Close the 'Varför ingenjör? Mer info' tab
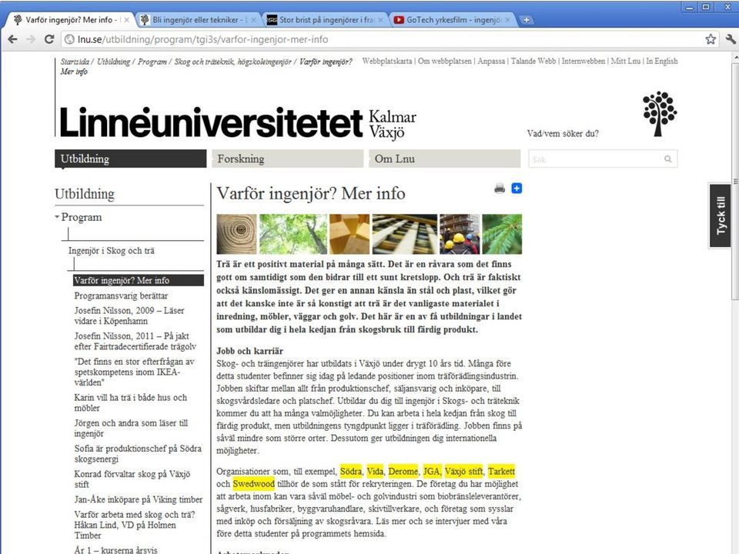 pos(126,20)
